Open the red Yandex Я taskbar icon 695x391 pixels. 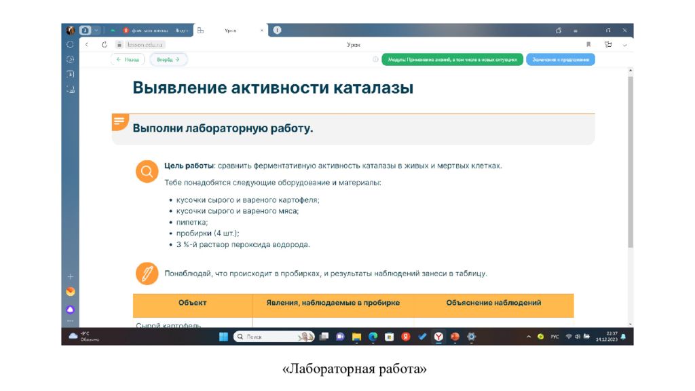coord(406,337)
